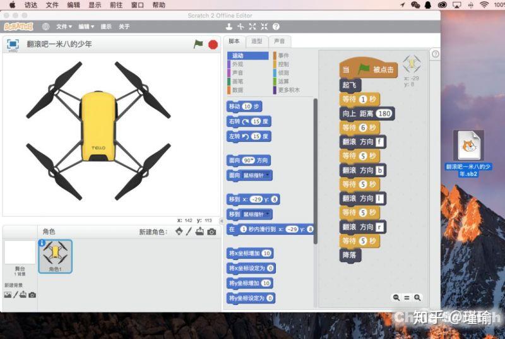505x339 pixels.
Task: Paint a new sprite with brush icon
Action: coord(189,231)
